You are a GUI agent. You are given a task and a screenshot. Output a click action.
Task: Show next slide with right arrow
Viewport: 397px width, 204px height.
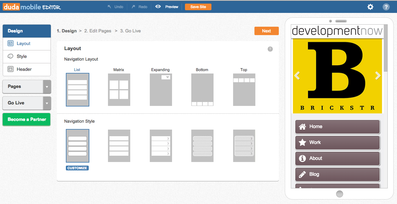[x=378, y=76]
